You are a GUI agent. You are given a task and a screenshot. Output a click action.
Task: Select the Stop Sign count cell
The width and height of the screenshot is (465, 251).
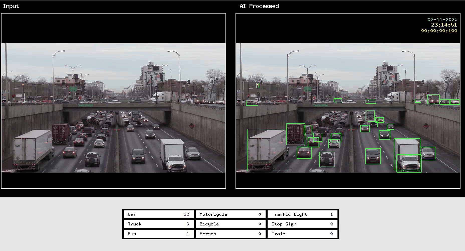click(302, 224)
